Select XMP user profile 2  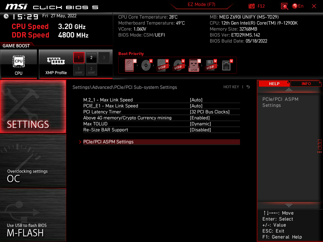pyautogui.click(x=91, y=70)
